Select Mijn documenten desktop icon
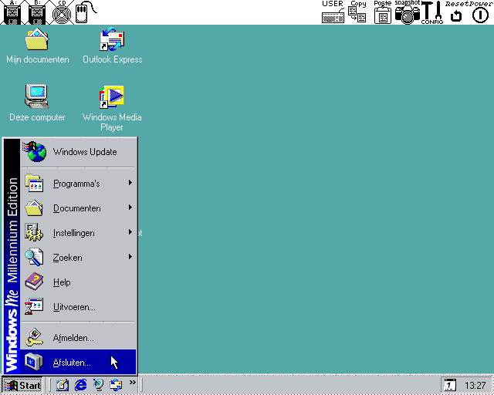Image resolution: width=494 pixels, height=395 pixels. pos(38,46)
